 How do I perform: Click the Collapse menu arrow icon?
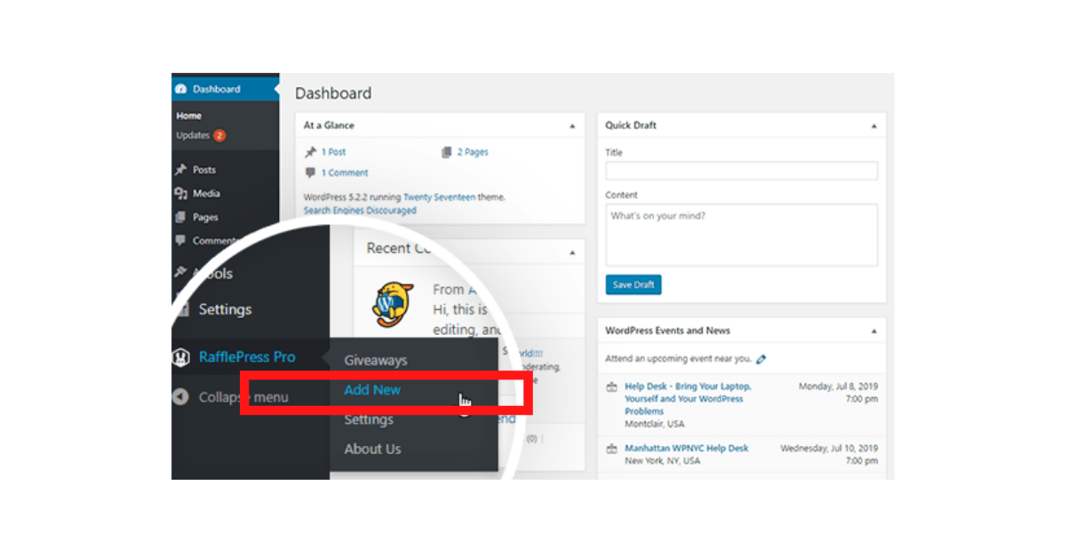(181, 397)
